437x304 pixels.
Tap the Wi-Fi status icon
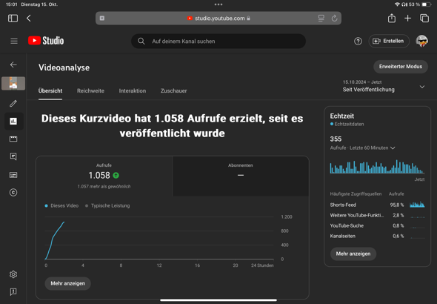click(397, 4)
